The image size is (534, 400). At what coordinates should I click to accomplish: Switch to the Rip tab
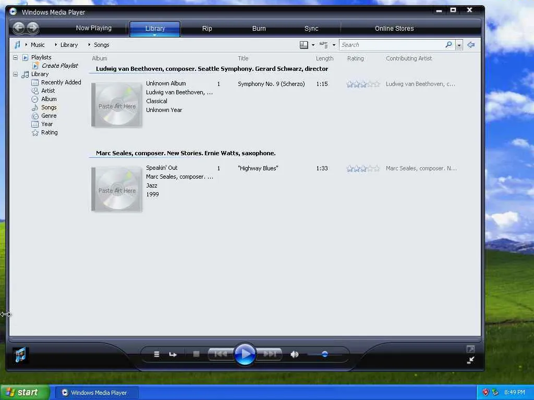pyautogui.click(x=207, y=29)
